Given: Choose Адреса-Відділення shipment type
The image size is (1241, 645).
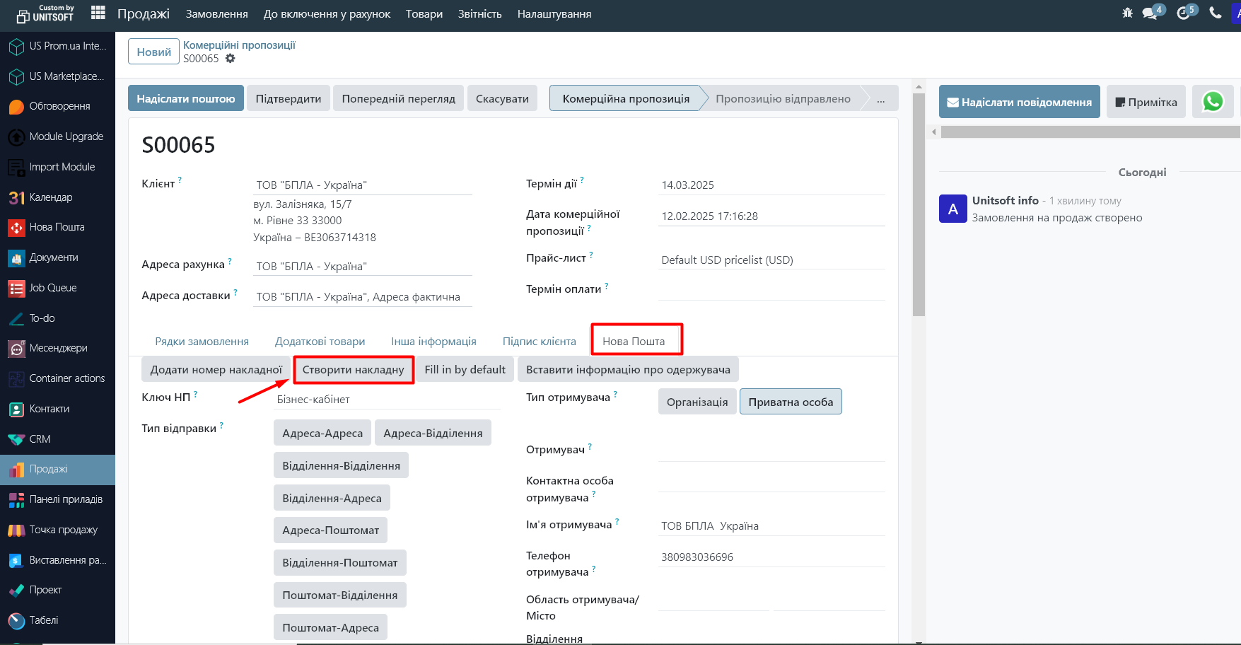Looking at the screenshot, I should (433, 433).
